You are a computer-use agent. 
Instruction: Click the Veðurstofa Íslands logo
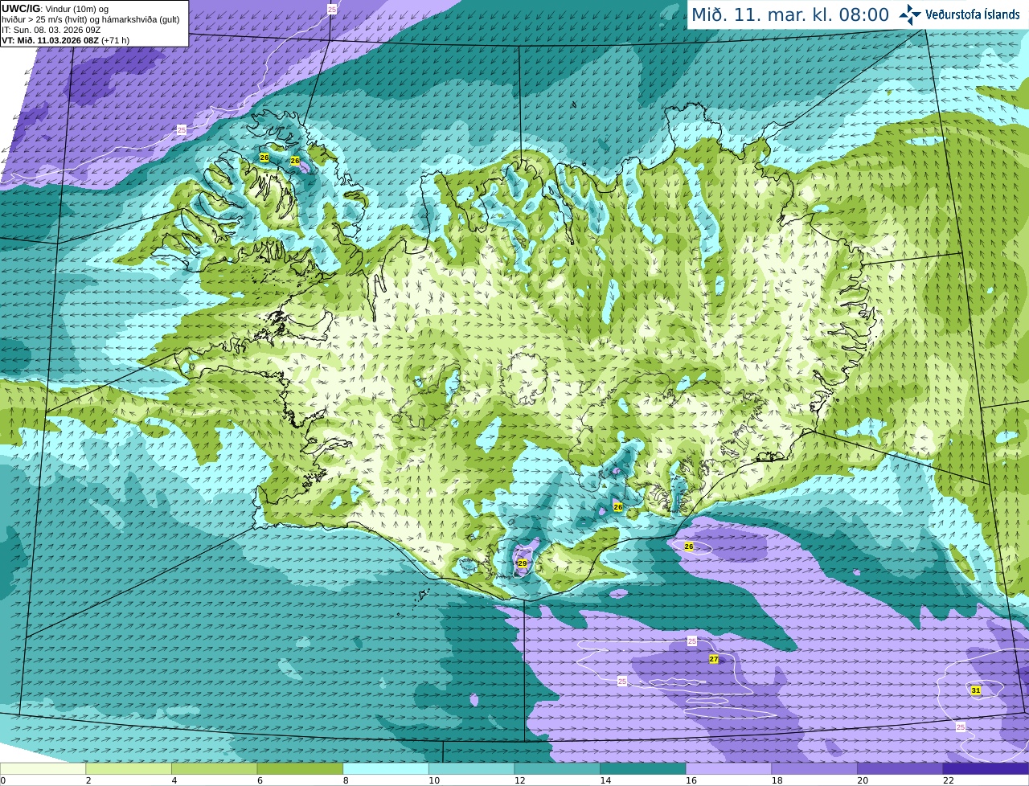coord(960,14)
